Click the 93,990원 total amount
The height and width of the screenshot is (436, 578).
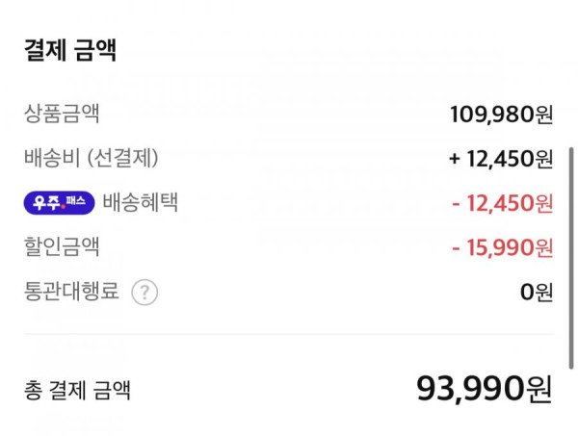click(x=485, y=389)
